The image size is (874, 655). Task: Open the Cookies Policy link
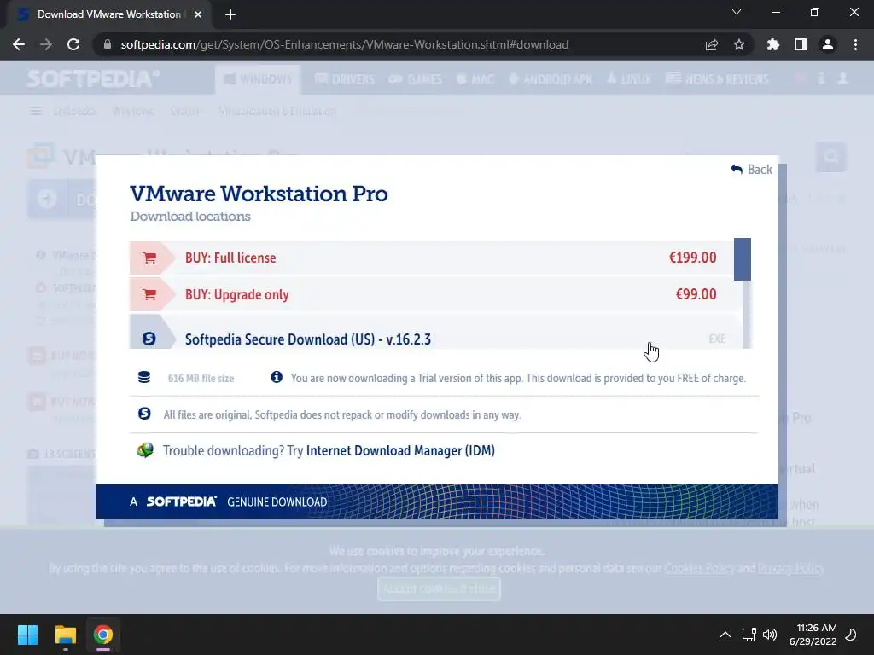tap(699, 568)
